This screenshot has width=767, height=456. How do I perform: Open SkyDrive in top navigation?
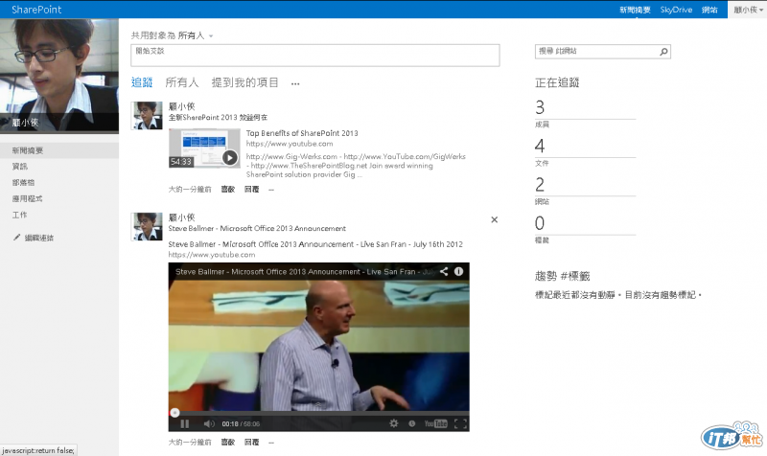(676, 10)
